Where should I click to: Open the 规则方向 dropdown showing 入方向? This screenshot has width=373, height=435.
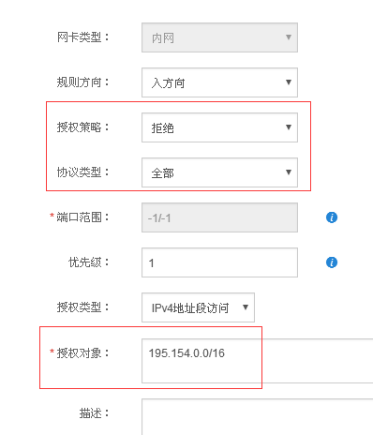click(219, 82)
